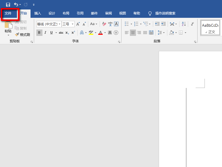222x167 pixels.
Task: Open the font size dropdown showing 三号
Action: [x=72, y=24]
